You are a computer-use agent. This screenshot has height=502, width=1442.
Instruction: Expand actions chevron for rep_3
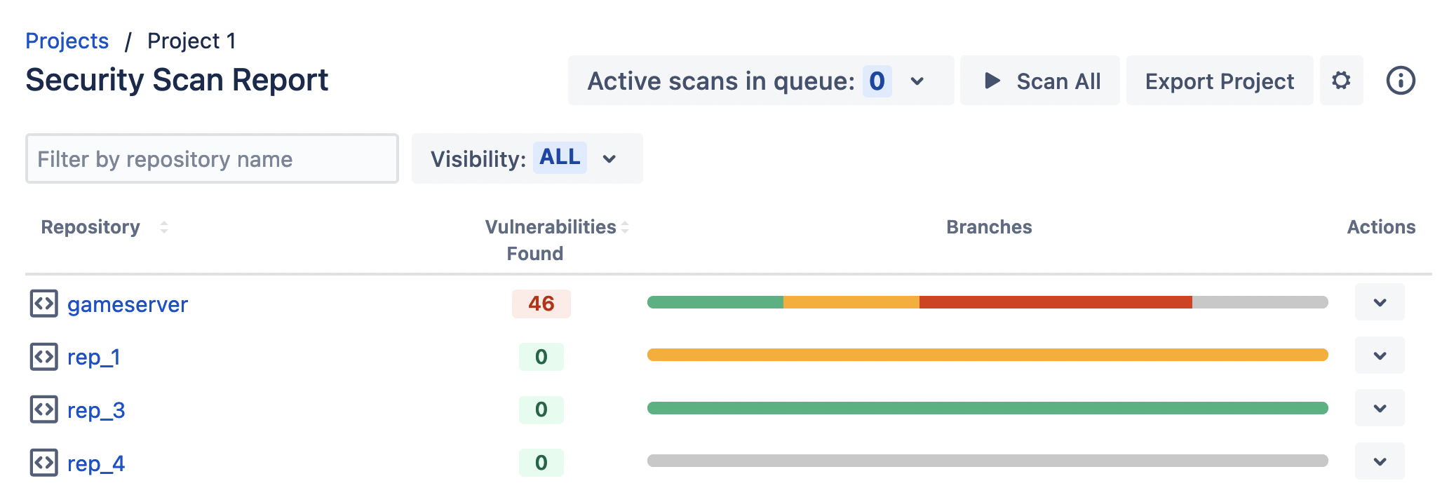1380,408
